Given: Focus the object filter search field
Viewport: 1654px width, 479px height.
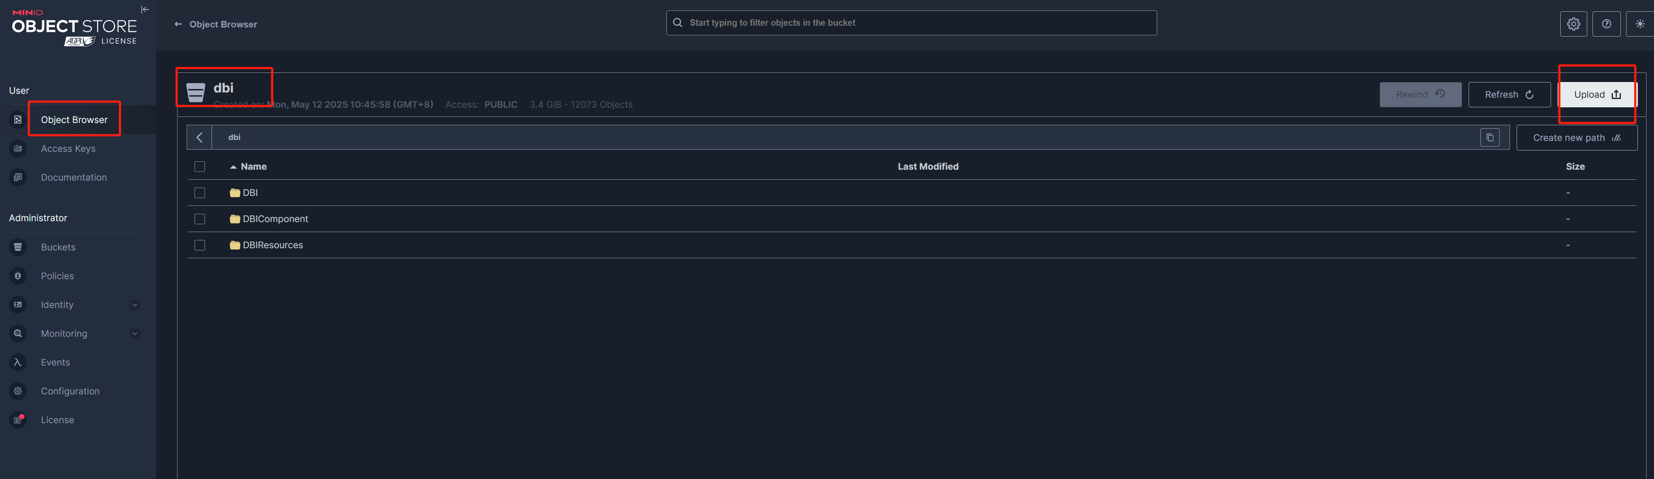Looking at the screenshot, I should coord(912,23).
